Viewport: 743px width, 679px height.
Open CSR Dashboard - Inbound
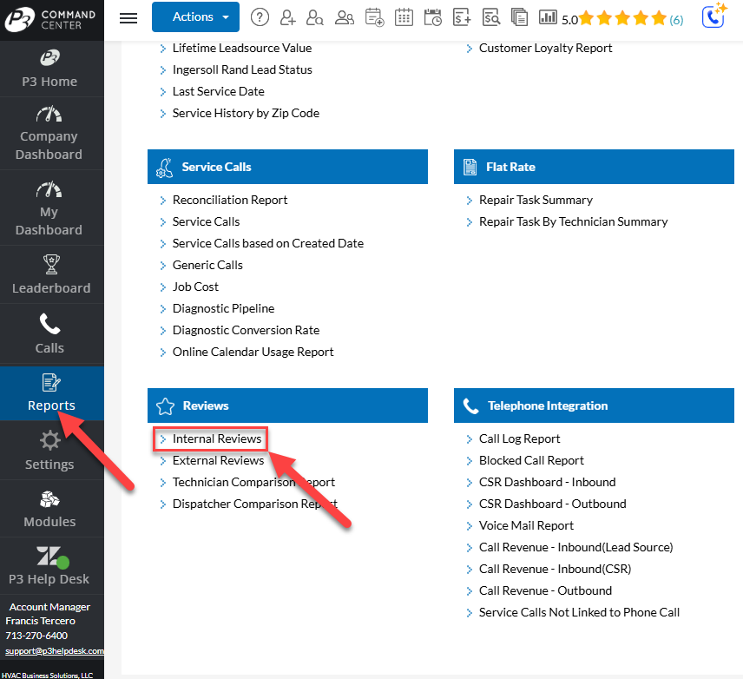(547, 483)
